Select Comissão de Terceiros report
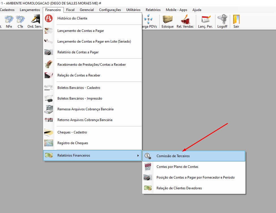 [x=194, y=156]
